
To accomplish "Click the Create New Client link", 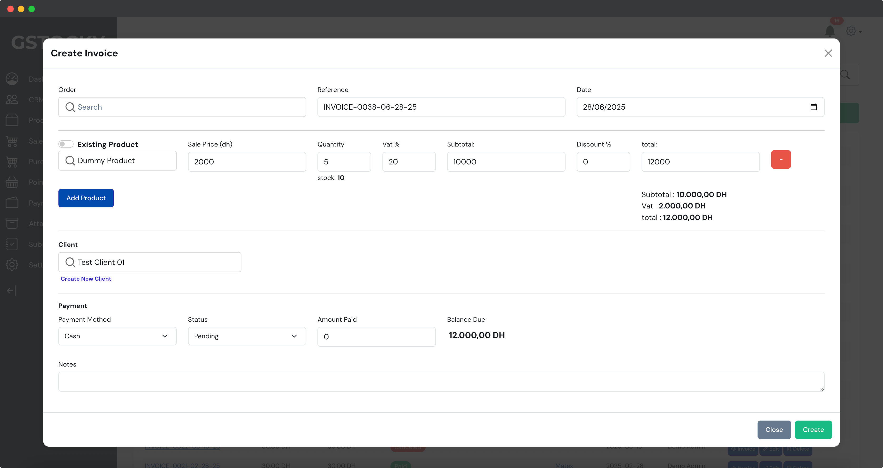I will [x=86, y=279].
